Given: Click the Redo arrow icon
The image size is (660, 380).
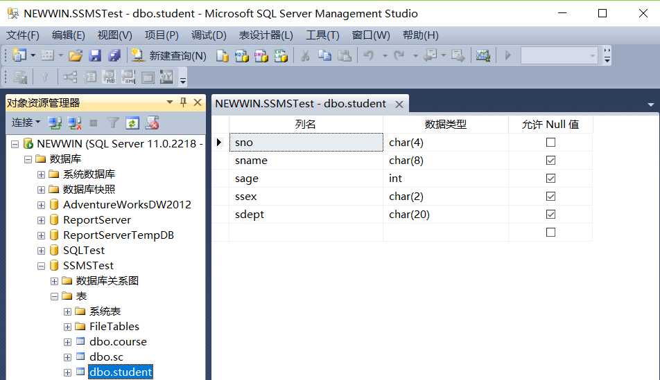Looking at the screenshot, I should point(399,55).
